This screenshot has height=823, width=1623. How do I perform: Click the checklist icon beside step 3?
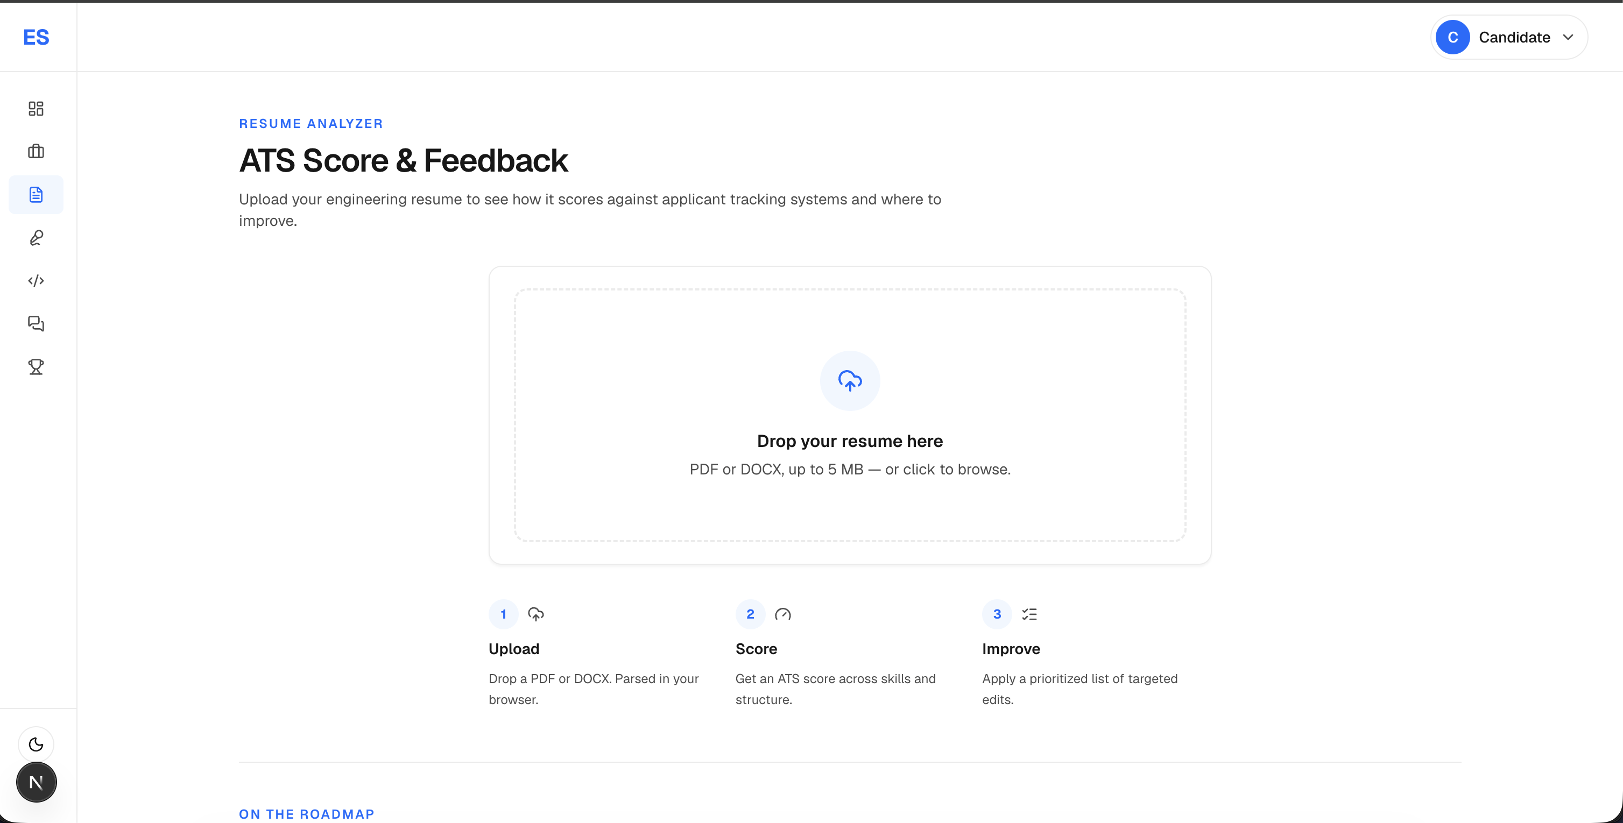pyautogui.click(x=1029, y=614)
